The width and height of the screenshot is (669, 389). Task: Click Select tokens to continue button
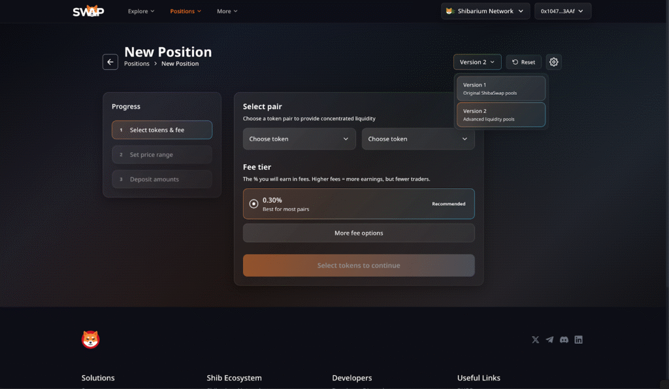359,265
